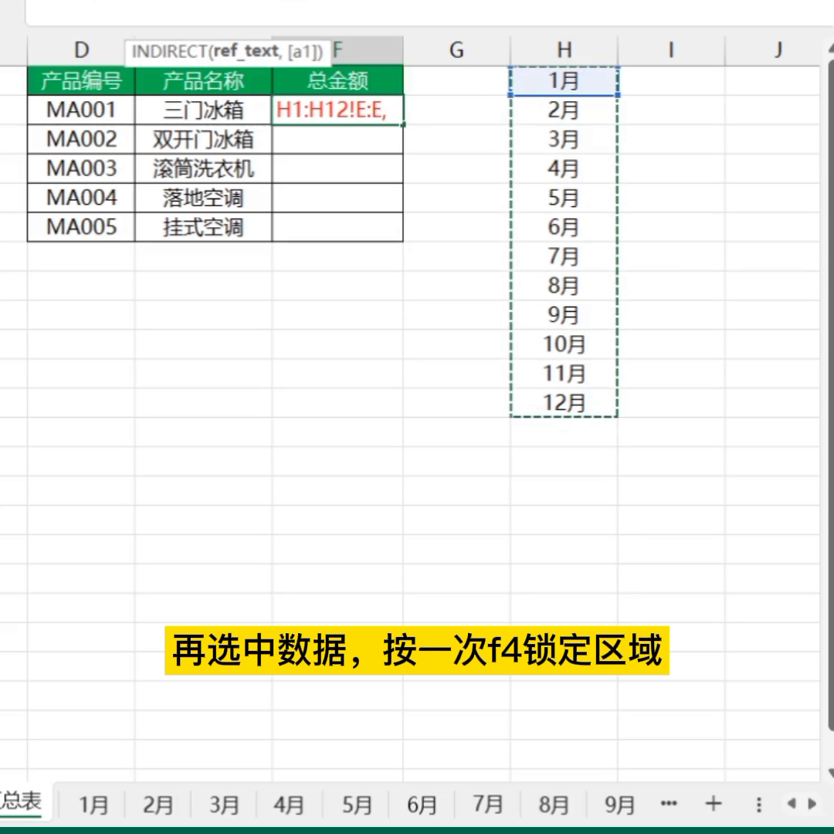Select cell 6月 in column H
The width and height of the screenshot is (834, 834).
pyautogui.click(x=564, y=227)
